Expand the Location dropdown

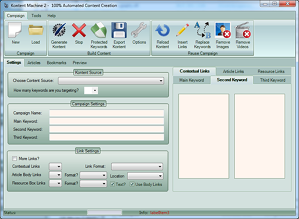pyautogui.click(x=145, y=176)
